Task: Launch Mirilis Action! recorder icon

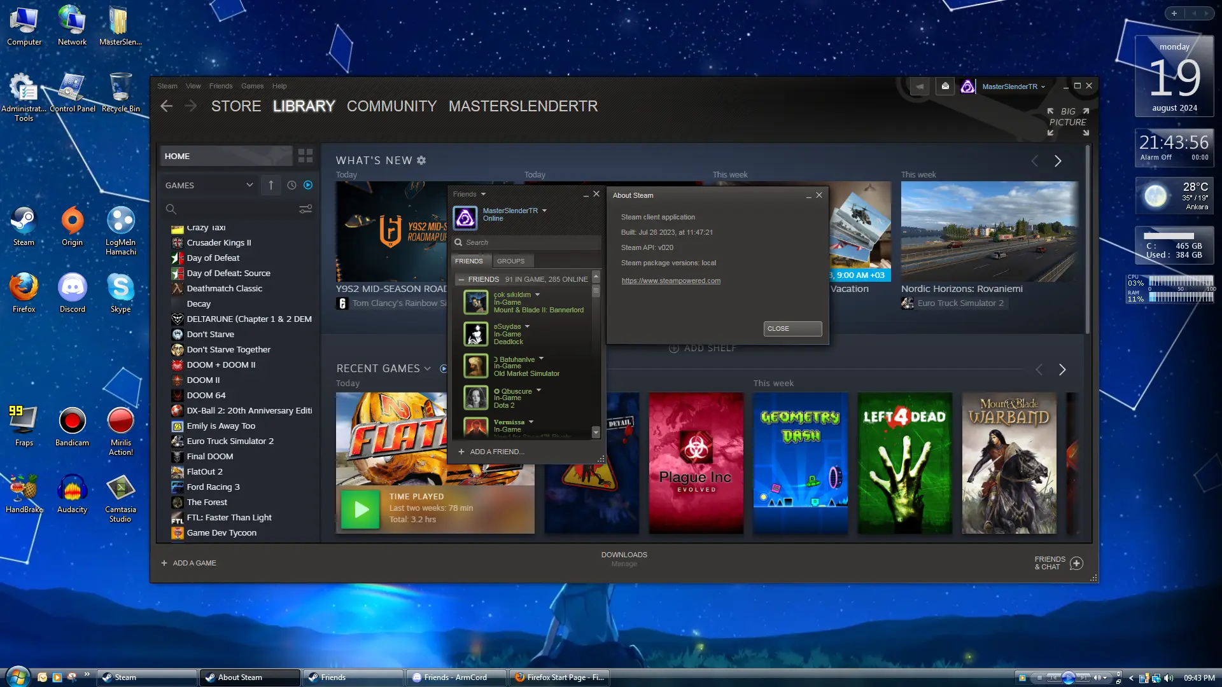Action: (x=120, y=431)
